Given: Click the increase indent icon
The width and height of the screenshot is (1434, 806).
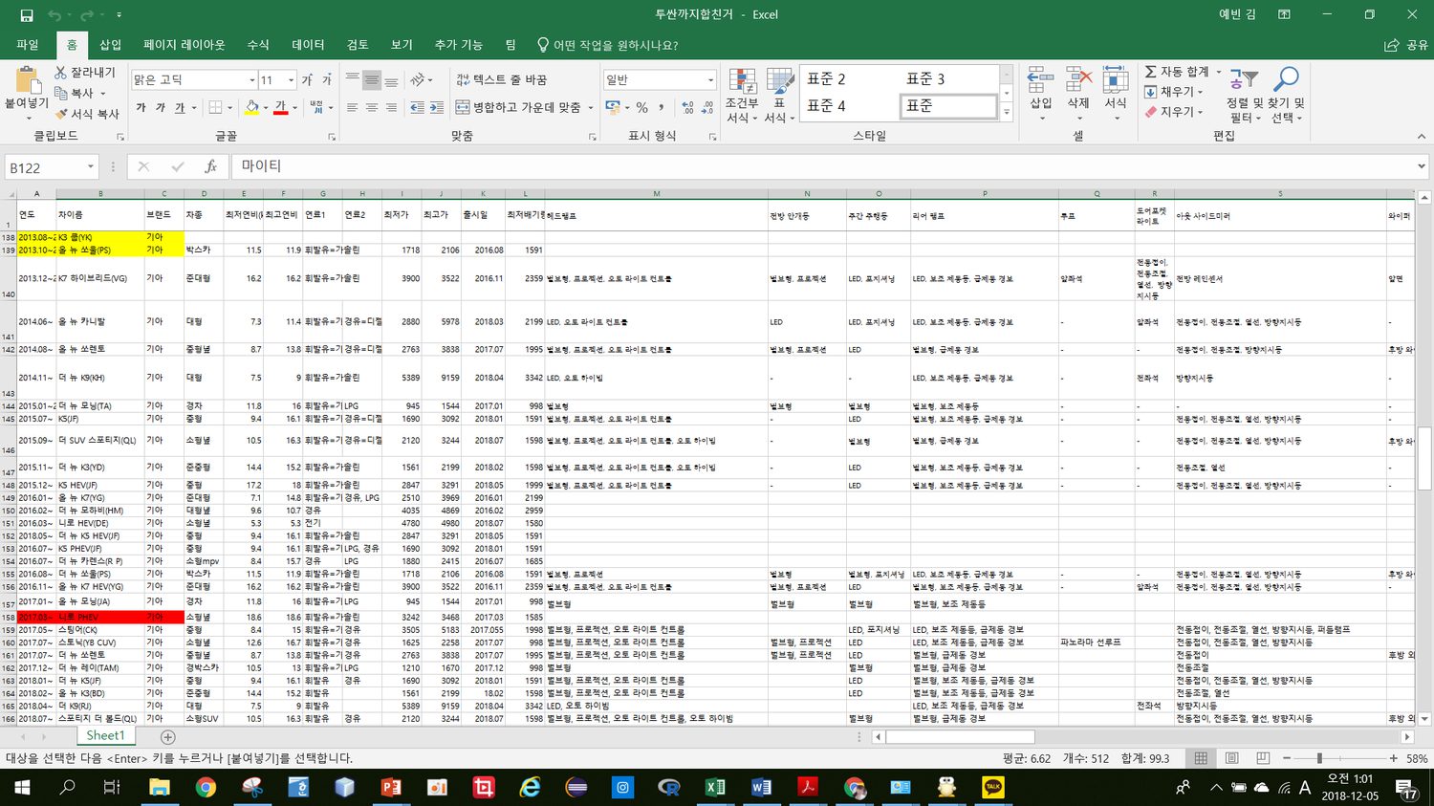Looking at the screenshot, I should [x=439, y=108].
